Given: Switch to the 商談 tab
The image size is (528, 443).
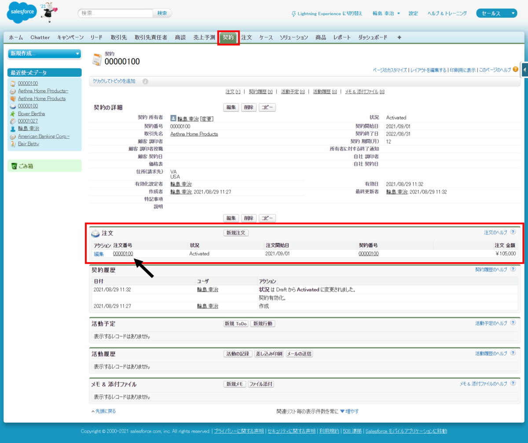Looking at the screenshot, I should pyautogui.click(x=180, y=38).
